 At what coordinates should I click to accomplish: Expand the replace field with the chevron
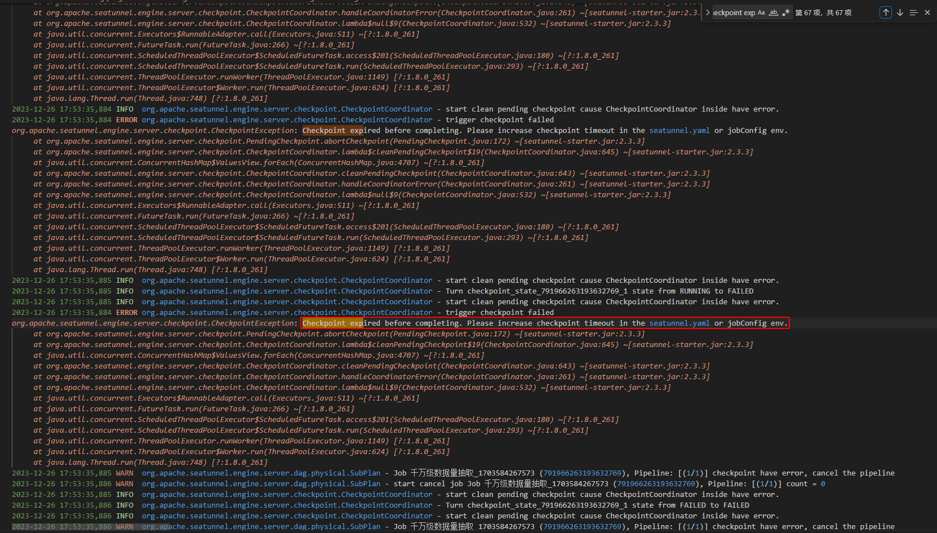(x=708, y=12)
